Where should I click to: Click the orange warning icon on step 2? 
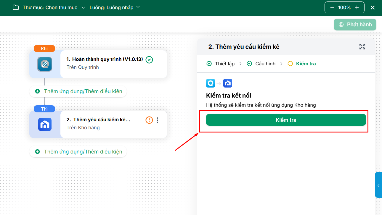coord(149,120)
